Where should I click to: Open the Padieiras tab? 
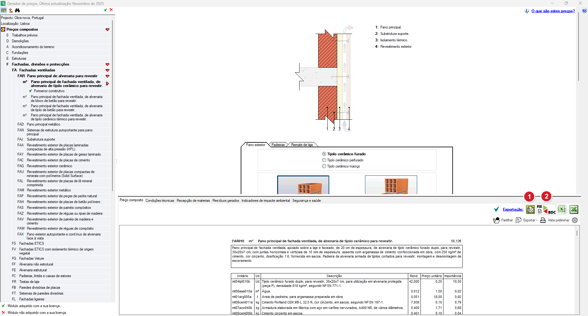[x=278, y=145]
